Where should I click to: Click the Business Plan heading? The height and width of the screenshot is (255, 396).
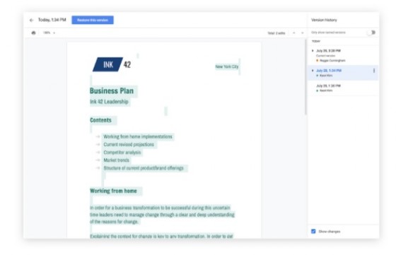point(112,91)
